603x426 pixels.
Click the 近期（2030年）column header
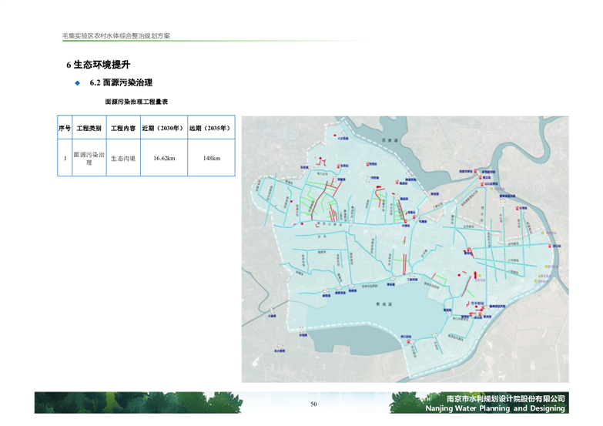163,129
